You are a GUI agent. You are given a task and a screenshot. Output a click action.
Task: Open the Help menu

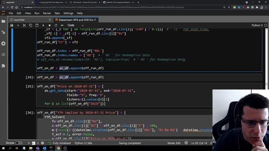(x=80, y=13)
